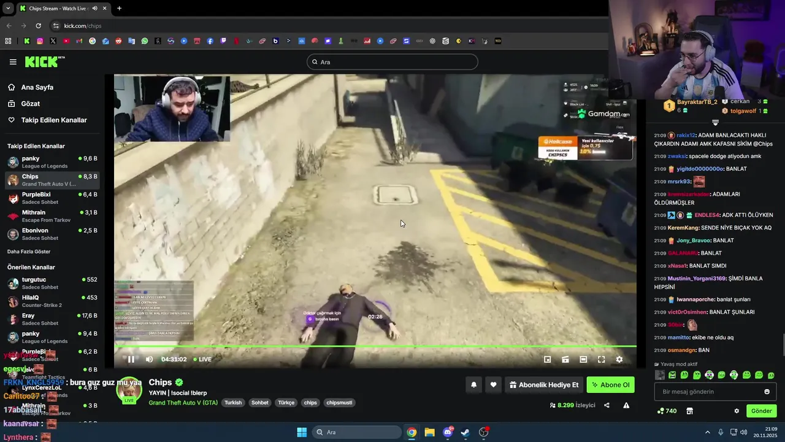Open turgutuc recommended channel
The height and width of the screenshot is (442, 785).
pyautogui.click(x=52, y=283)
